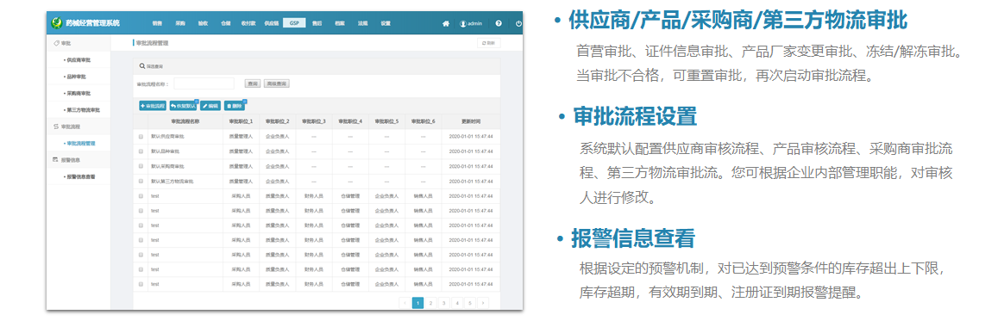Viewport: 998px width, 327px height.
Task: Click the 审批职位_5 column header
Action: (x=386, y=120)
